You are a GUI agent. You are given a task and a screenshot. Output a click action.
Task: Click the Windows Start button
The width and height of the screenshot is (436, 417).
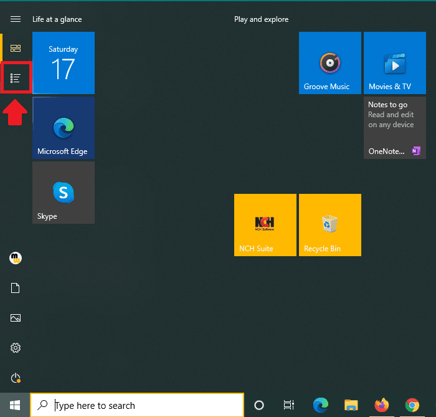point(15,405)
